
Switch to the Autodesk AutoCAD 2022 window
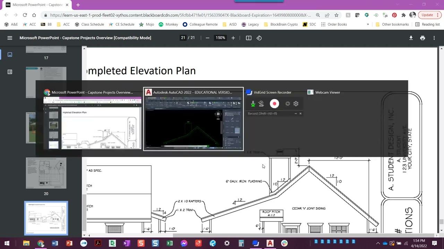click(194, 119)
